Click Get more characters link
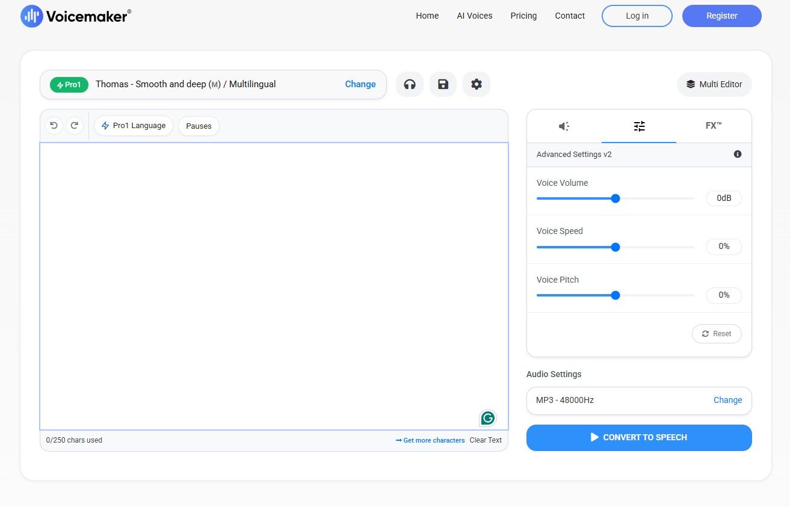Image resolution: width=790 pixels, height=507 pixels. tap(430, 440)
